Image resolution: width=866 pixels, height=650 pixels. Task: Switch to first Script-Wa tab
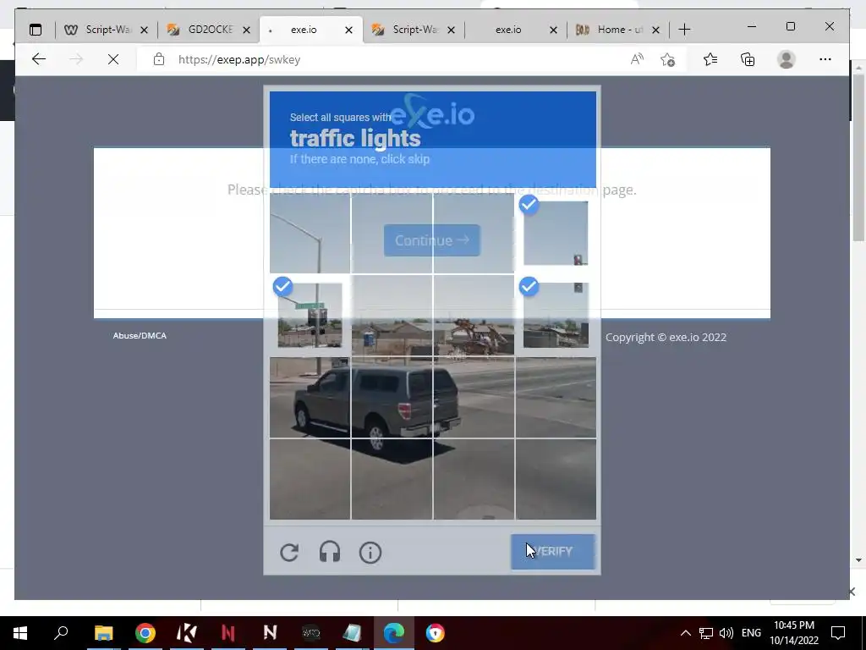click(107, 30)
